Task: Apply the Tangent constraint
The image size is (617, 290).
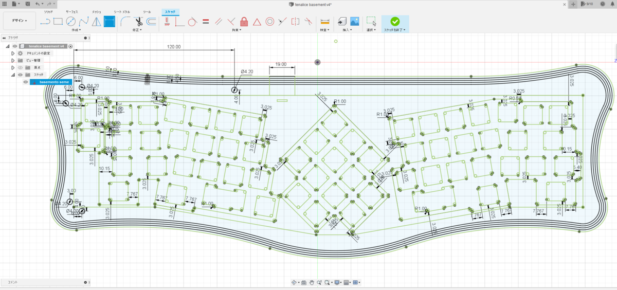Action: 193,22
